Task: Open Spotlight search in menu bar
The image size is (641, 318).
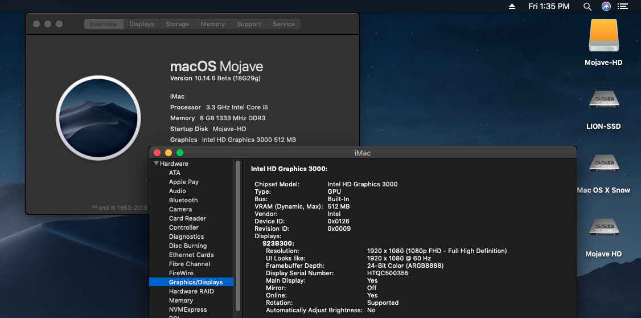Action: click(x=587, y=6)
